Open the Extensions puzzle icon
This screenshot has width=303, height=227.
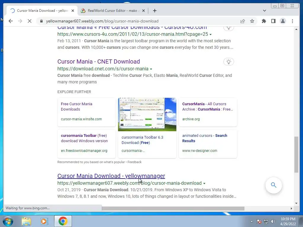264,21
